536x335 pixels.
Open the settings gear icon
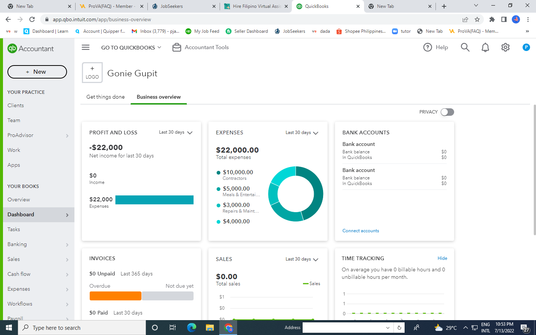point(505,47)
